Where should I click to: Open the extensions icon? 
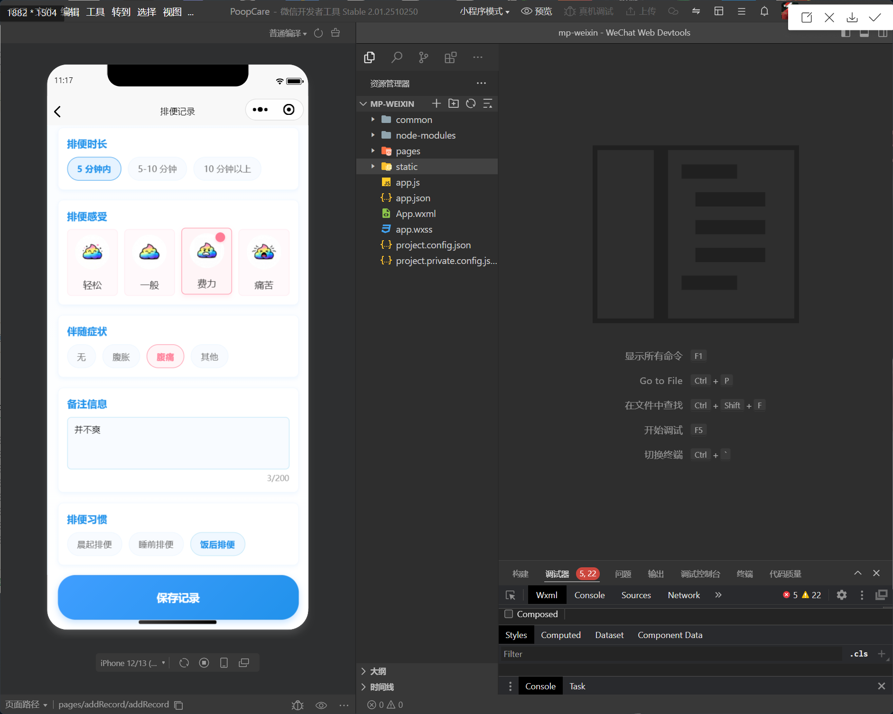[x=450, y=57]
